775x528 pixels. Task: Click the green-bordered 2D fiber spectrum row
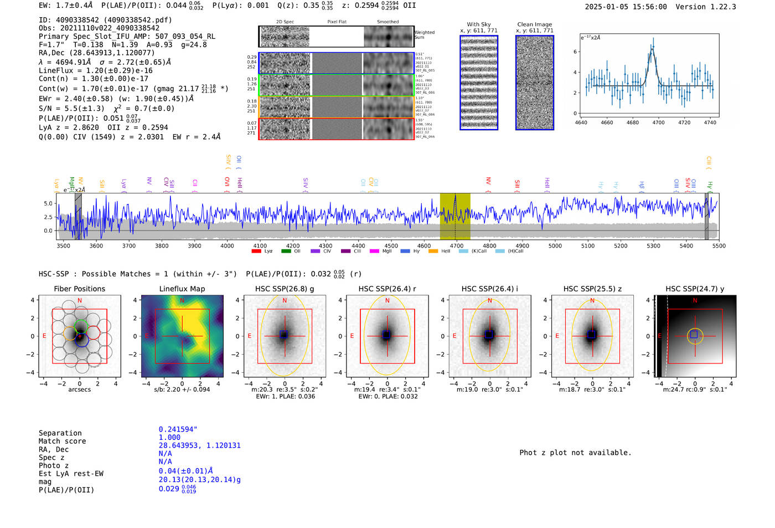click(x=336, y=85)
